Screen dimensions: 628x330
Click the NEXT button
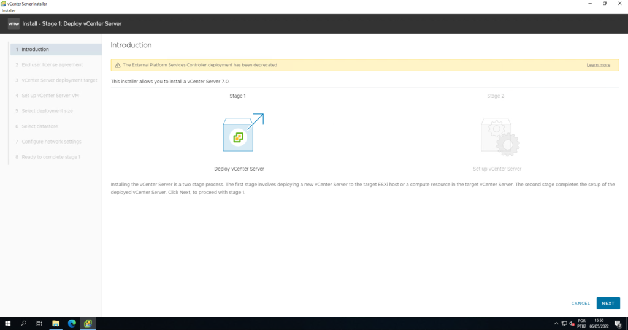[608, 303]
